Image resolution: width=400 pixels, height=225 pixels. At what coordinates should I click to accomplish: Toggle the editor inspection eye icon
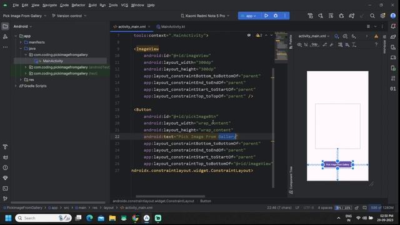249,35
